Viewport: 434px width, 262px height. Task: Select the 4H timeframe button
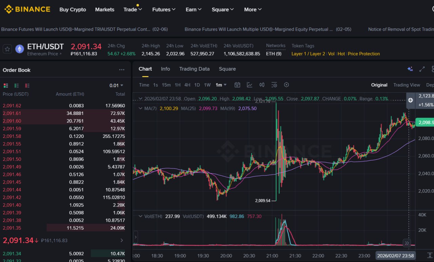187,85
